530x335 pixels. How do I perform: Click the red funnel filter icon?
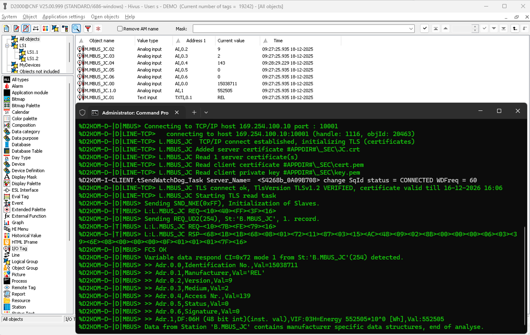(x=88, y=28)
